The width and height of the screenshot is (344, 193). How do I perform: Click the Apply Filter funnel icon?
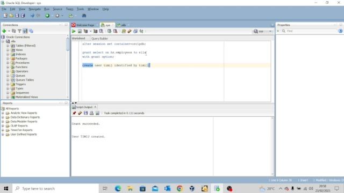coord(19,31)
